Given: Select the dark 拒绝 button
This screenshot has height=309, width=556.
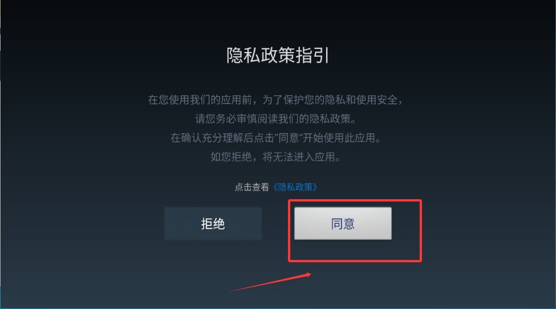Looking at the screenshot, I should tap(213, 223).
